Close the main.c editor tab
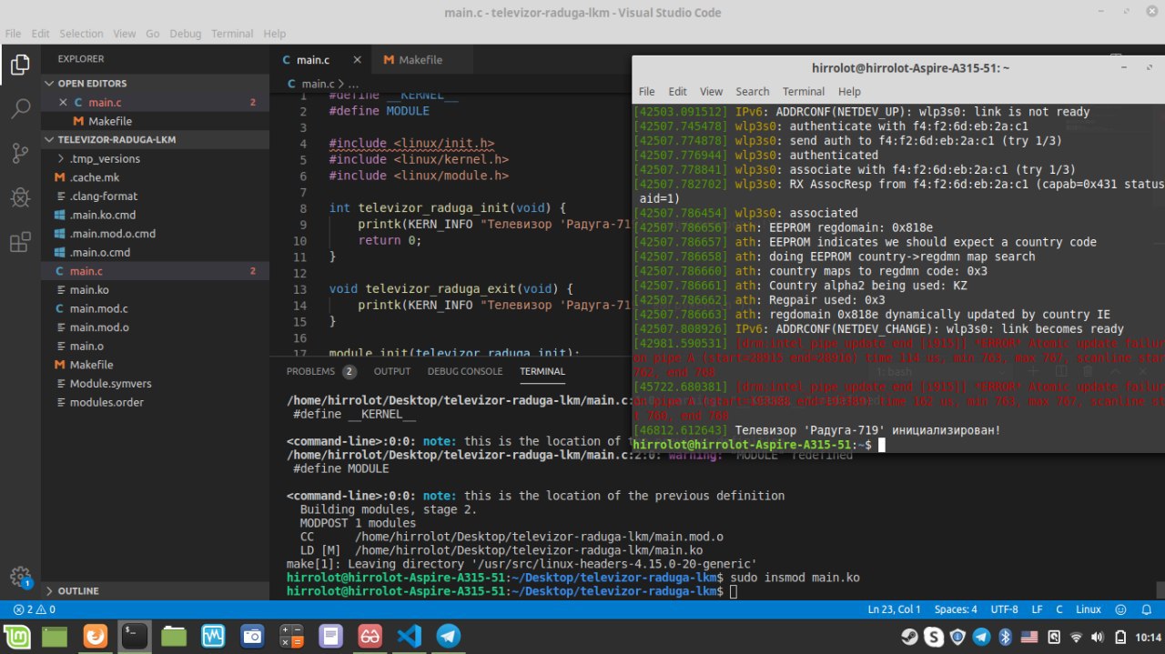This screenshot has width=1165, height=654. (356, 60)
